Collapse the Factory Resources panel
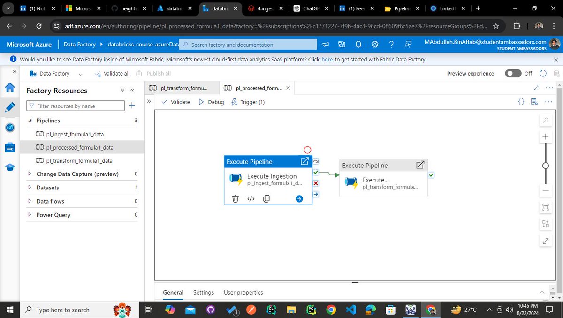 [132, 91]
